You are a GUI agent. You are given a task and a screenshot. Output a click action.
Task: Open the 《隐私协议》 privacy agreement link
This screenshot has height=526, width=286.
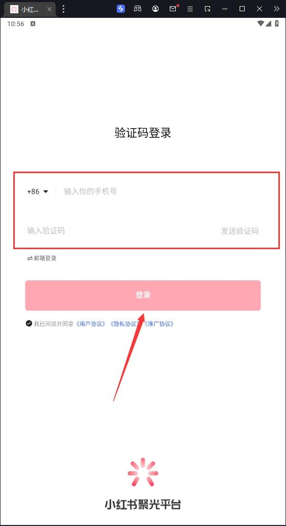pyautogui.click(x=124, y=324)
